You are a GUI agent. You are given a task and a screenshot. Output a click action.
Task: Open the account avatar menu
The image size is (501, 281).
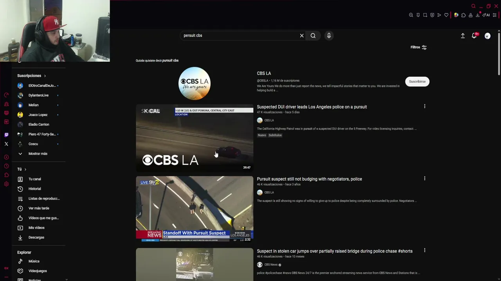click(487, 36)
